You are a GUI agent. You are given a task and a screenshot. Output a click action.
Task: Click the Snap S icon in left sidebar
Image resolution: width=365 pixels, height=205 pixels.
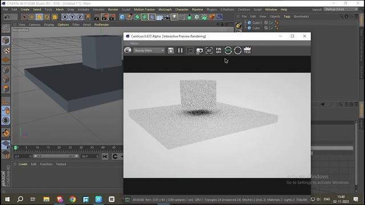point(6,120)
